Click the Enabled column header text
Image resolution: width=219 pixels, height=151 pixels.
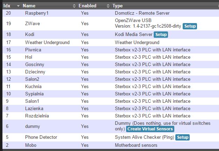[x=87, y=6]
